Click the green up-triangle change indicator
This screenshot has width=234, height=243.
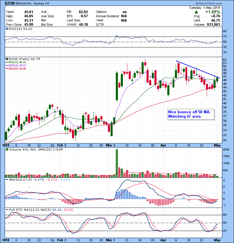click(x=196, y=12)
